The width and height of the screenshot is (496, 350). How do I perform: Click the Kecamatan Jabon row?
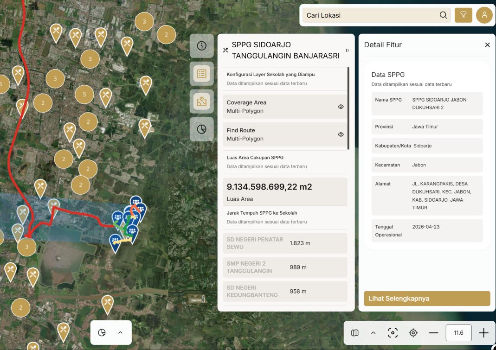(427, 165)
